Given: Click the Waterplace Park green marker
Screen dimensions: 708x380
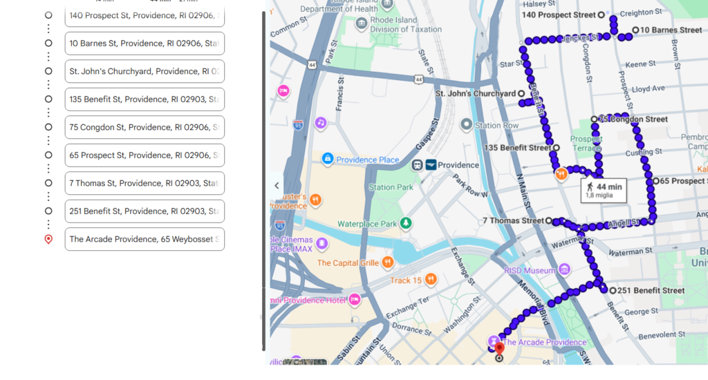Looking at the screenshot, I should tap(406, 222).
